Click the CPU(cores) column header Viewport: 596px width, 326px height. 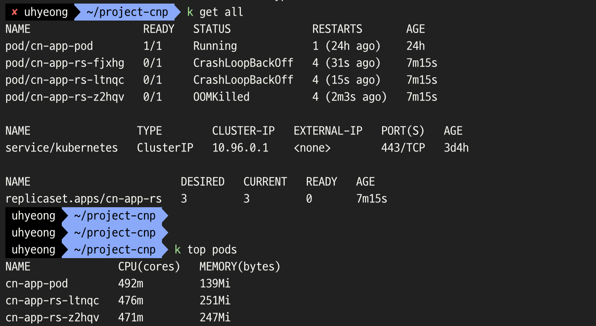coord(149,267)
